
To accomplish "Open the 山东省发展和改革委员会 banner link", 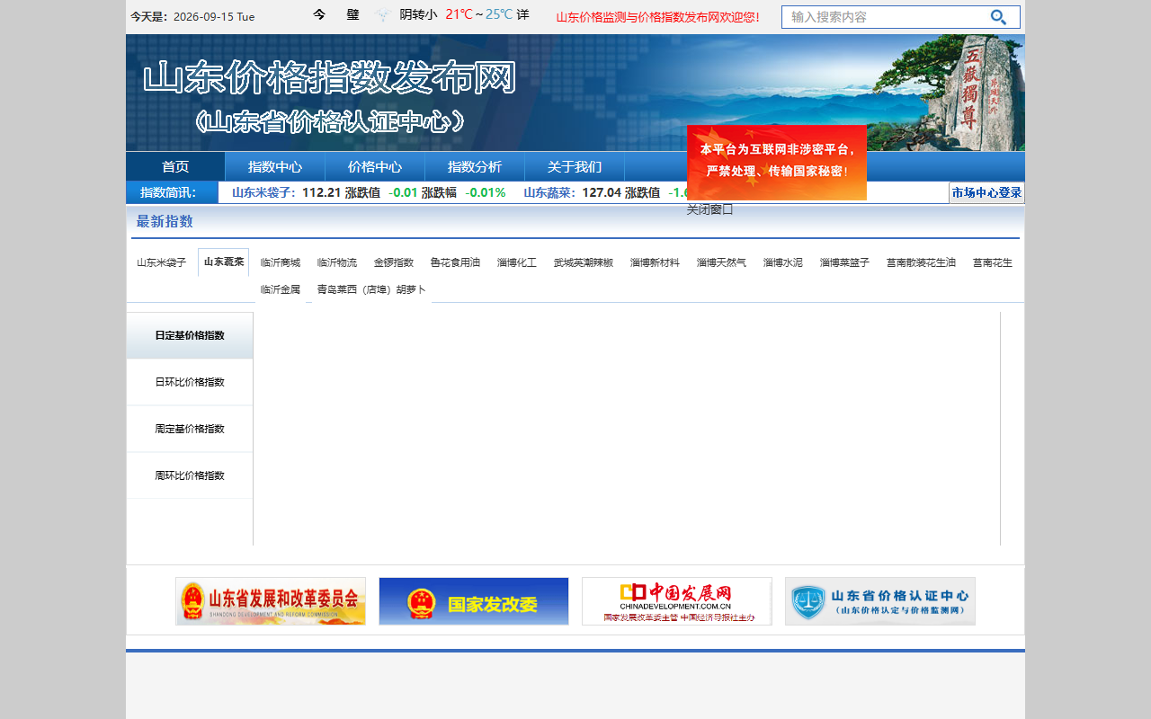I will tap(271, 601).
